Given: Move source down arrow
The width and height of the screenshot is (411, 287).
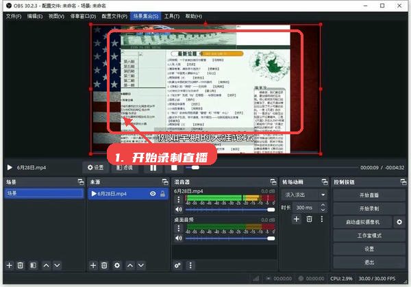Looking at the screenshot, I should 141,266.
